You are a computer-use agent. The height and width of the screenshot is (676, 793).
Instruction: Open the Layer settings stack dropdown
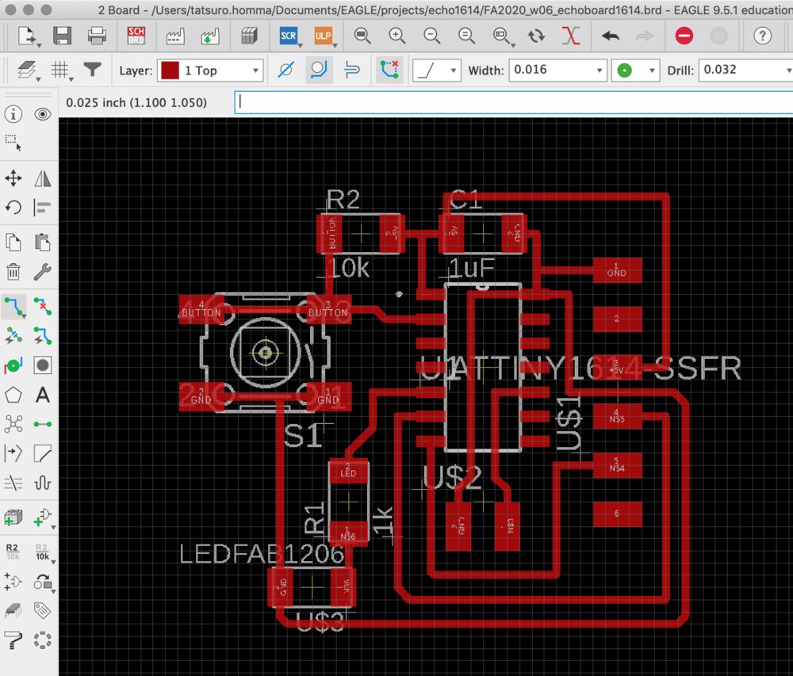click(28, 71)
